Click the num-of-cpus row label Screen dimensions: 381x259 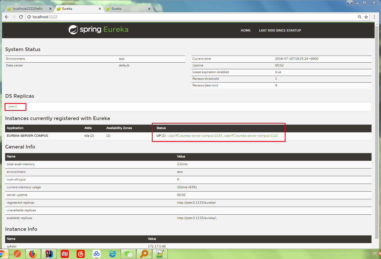16,180
